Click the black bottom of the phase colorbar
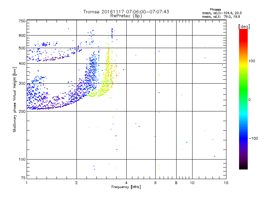Viewport: 266px width, 199px height. tap(243, 167)
